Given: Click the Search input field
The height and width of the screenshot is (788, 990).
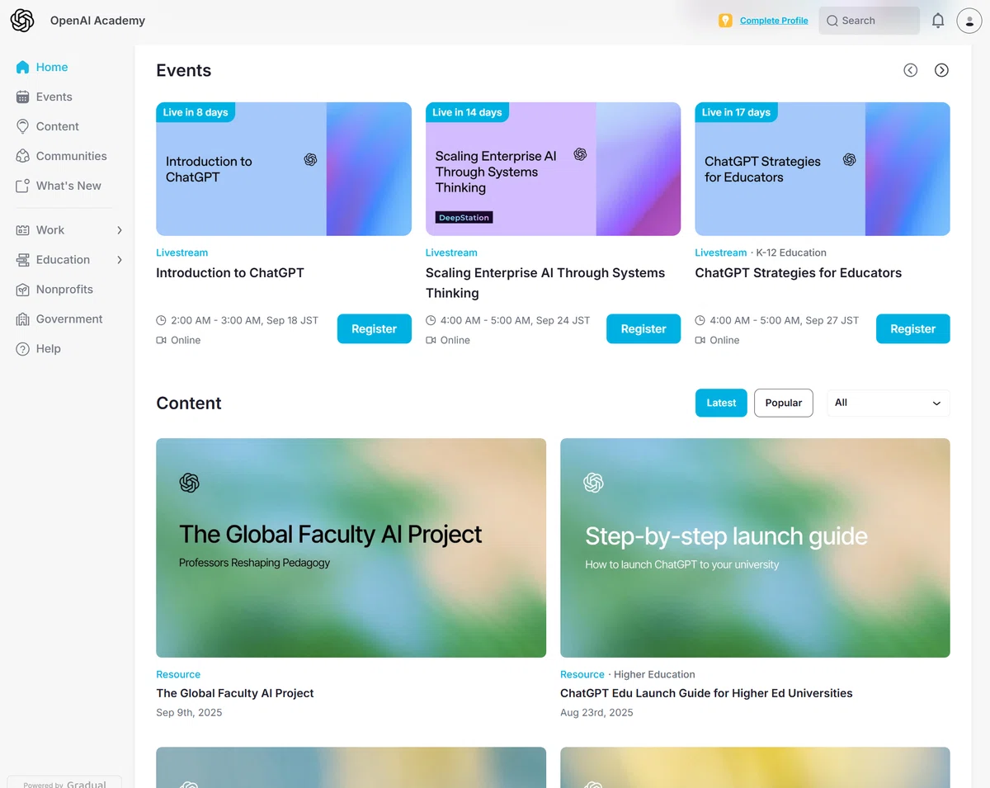Looking at the screenshot, I should 869,21.
